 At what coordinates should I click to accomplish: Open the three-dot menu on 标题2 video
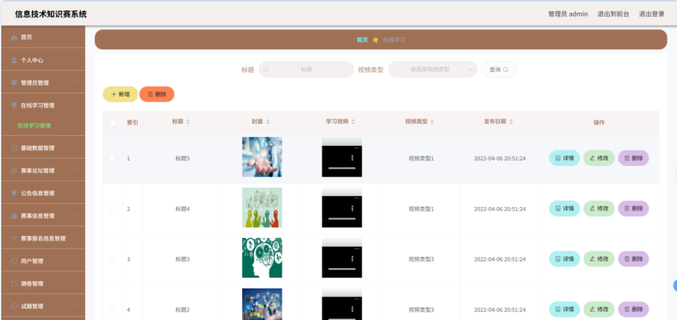pyautogui.click(x=352, y=309)
